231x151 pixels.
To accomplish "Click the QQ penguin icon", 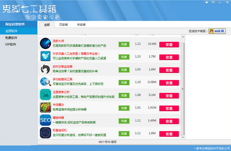I will pos(211,31).
